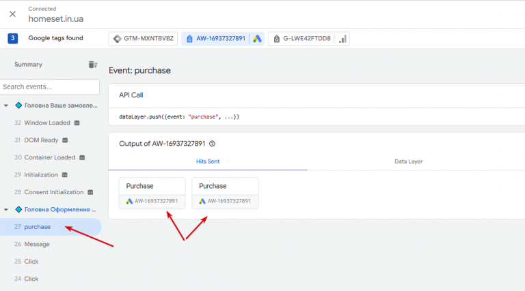Open the first Purchase hit card

152,194
